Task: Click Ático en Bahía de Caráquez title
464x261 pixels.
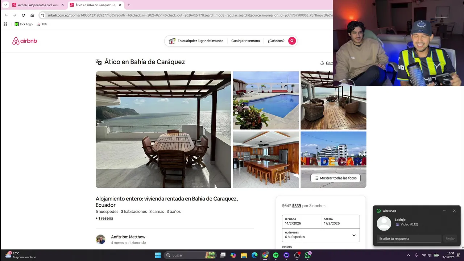Action: [x=145, y=62]
